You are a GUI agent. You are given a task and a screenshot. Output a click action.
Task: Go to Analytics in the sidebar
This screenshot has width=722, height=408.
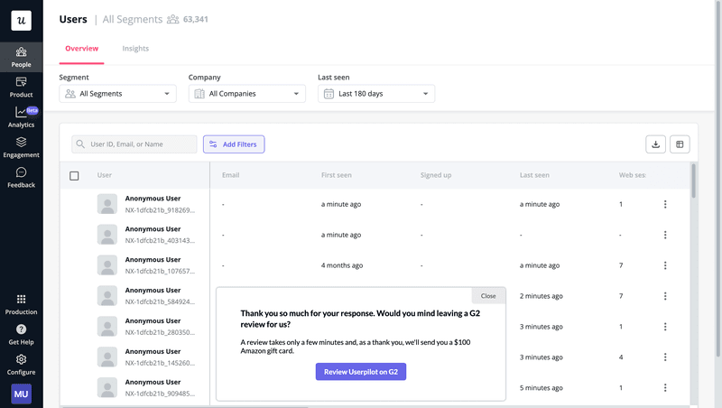tap(21, 117)
